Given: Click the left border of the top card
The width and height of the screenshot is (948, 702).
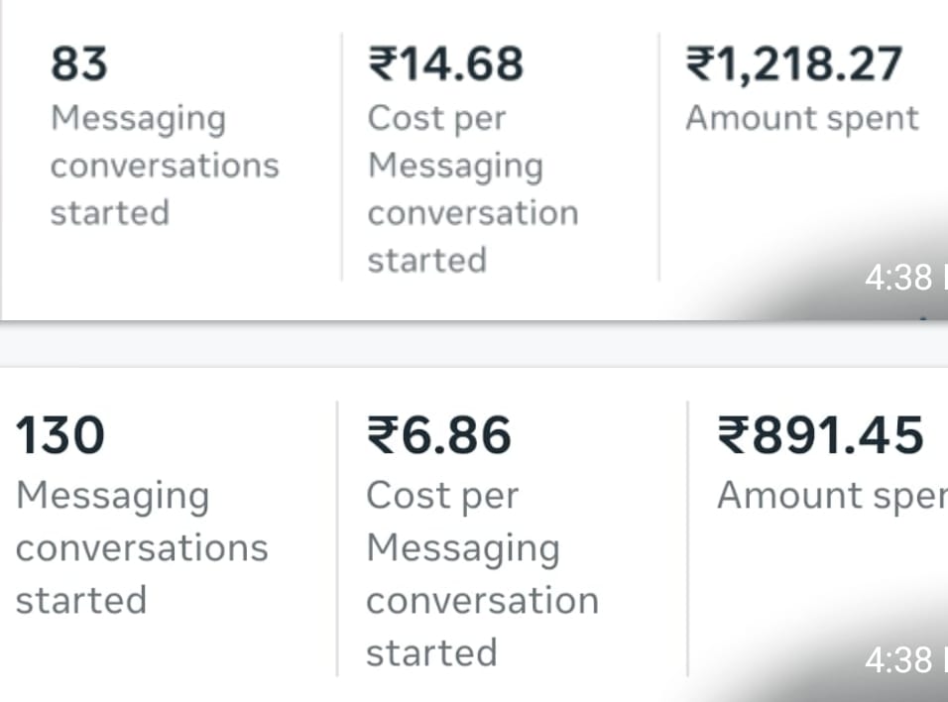Looking at the screenshot, I should click(x=2, y=159).
